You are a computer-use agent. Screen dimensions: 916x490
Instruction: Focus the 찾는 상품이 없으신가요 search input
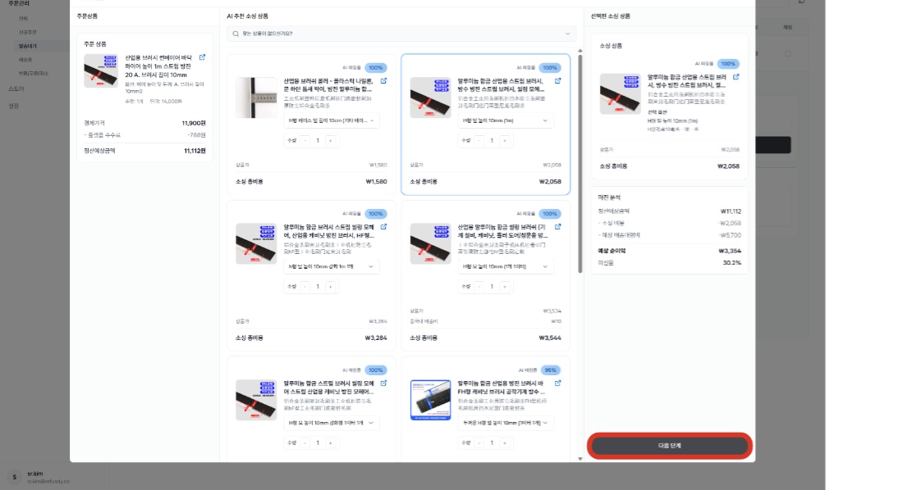click(x=401, y=34)
